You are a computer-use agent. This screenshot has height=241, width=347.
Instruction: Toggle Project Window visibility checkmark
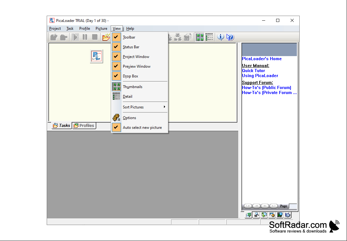point(116,57)
